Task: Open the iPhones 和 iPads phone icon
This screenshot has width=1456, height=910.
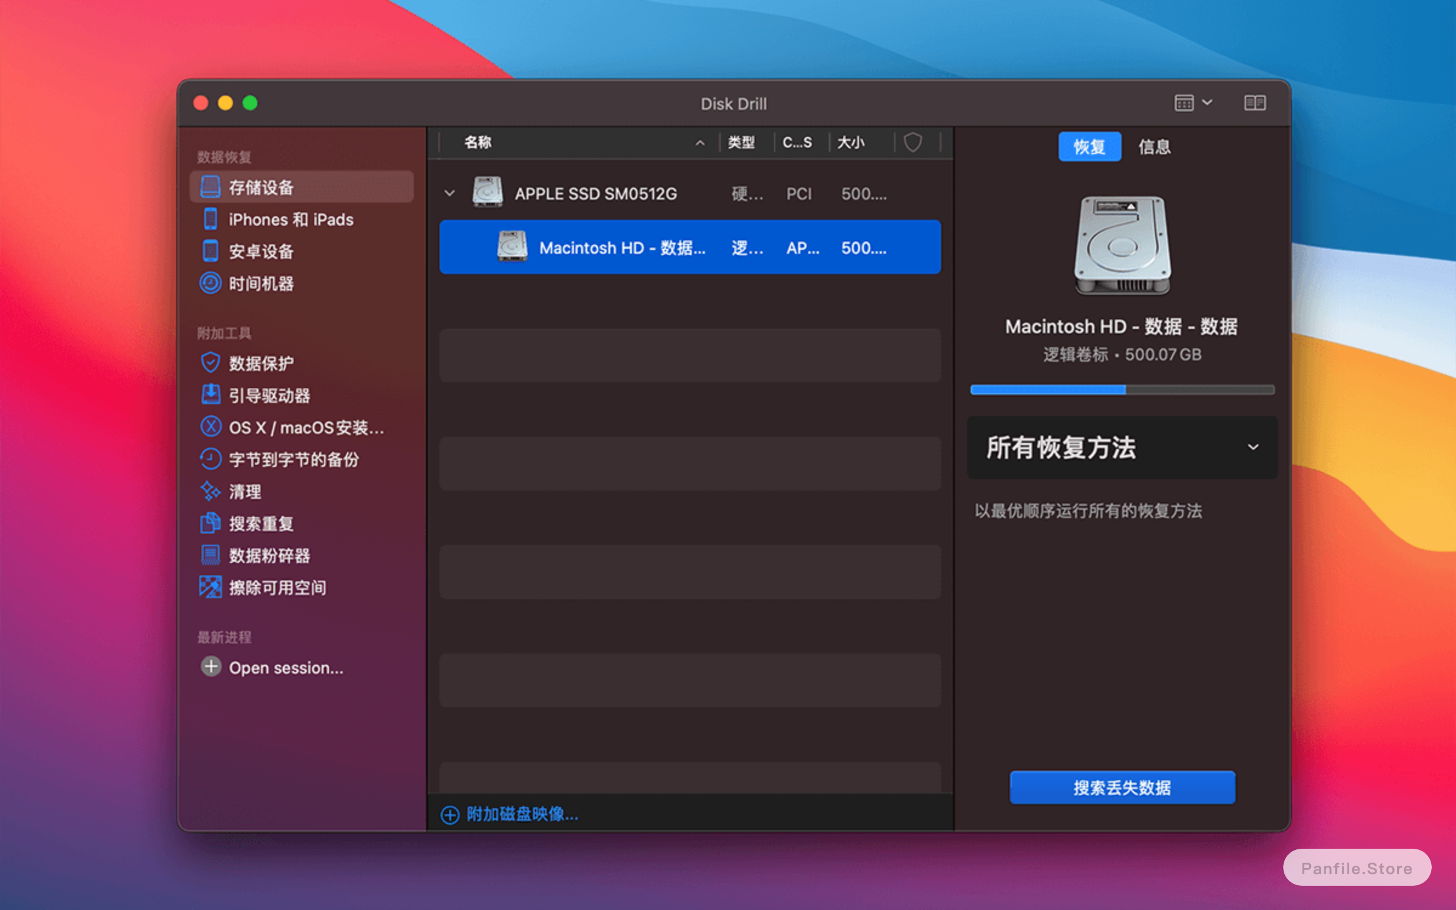Action: [211, 219]
